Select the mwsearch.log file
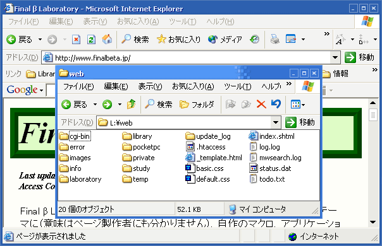Image resolution: width=382 pixels, height=246 pixels. (275, 158)
